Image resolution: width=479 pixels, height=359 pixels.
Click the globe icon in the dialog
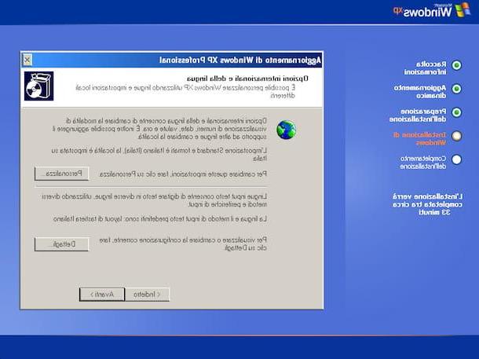click(x=287, y=130)
